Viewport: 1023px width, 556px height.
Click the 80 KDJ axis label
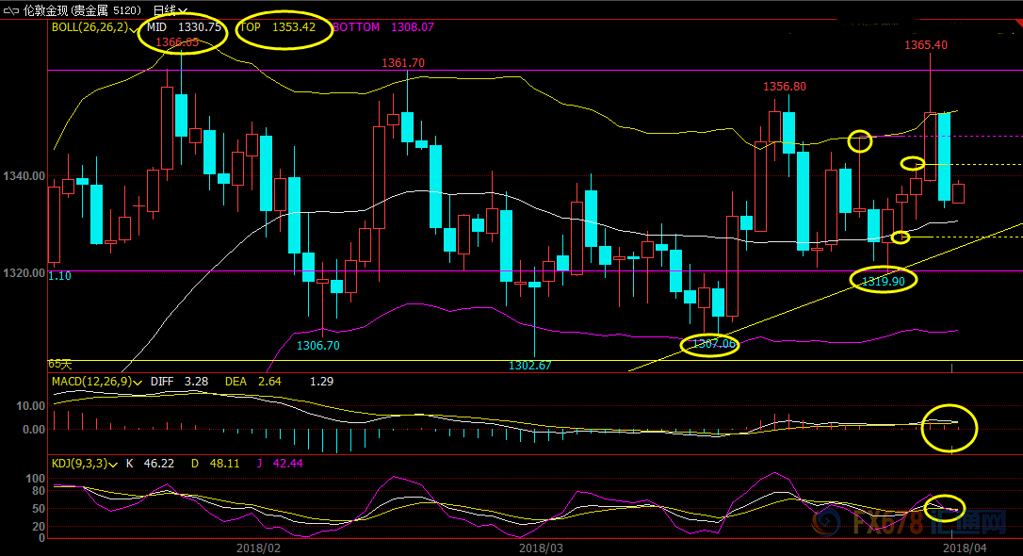point(39,491)
